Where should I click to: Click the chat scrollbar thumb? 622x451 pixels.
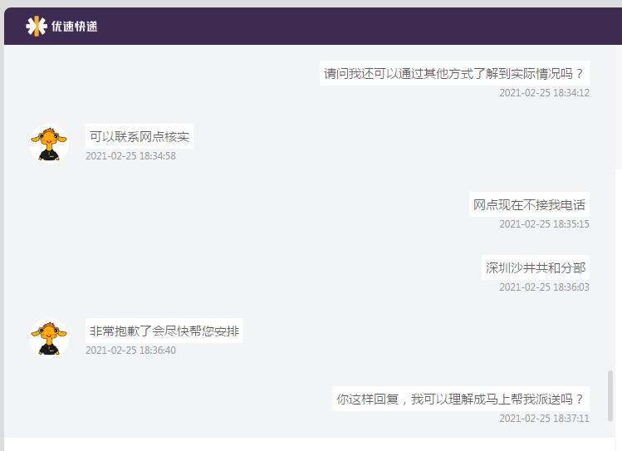pyautogui.click(x=610, y=395)
